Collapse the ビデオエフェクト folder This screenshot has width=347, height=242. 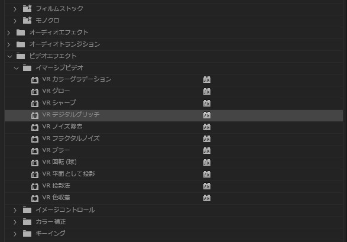tap(9, 56)
